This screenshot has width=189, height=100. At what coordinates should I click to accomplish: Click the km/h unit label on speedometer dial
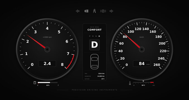(x=142, y=37)
